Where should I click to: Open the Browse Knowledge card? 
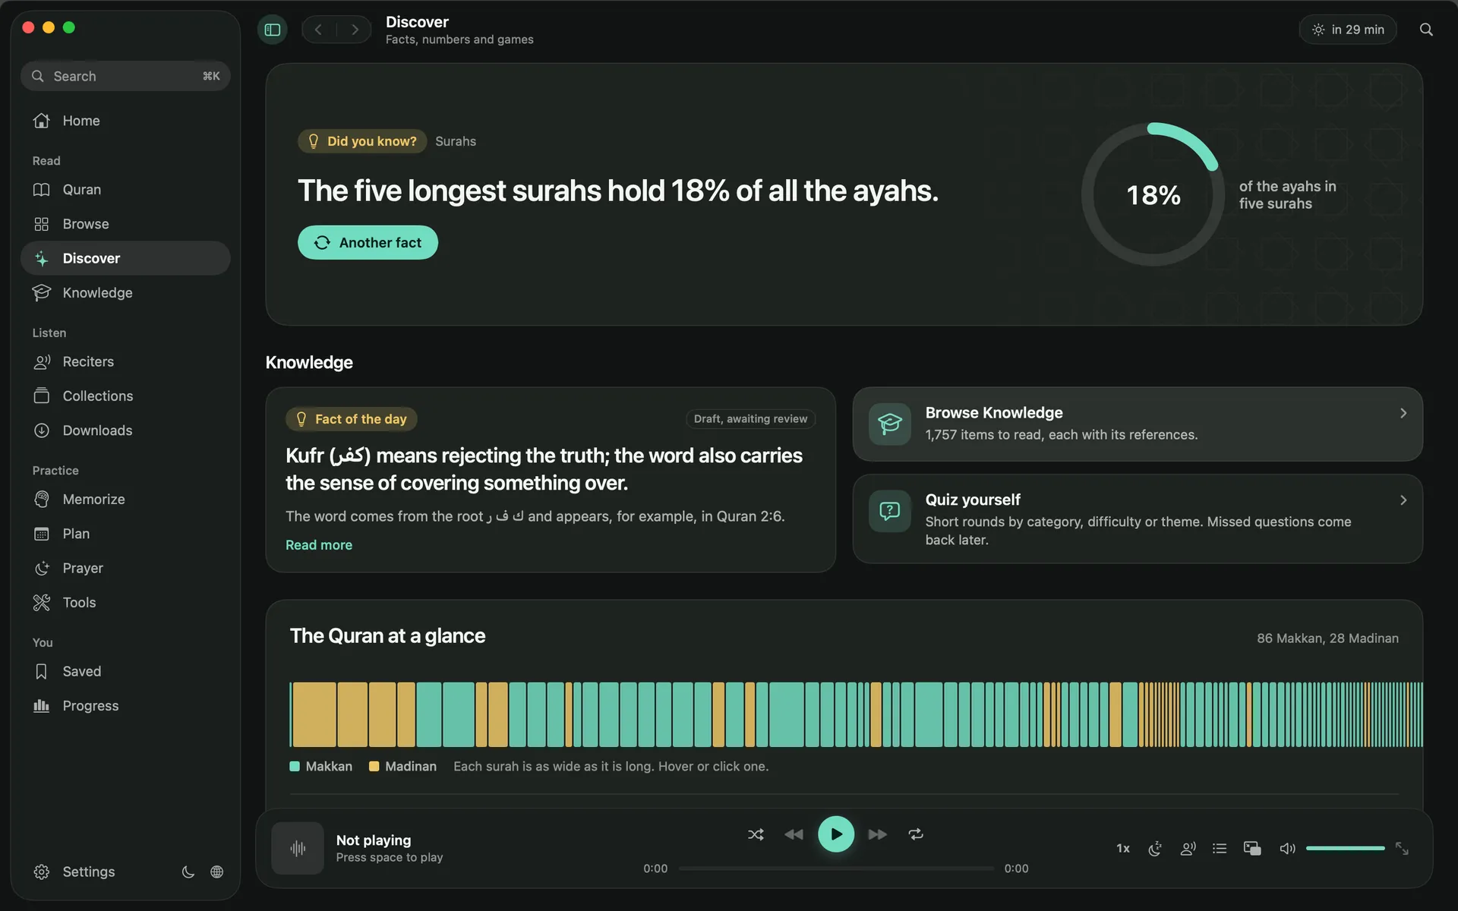pos(1138,424)
